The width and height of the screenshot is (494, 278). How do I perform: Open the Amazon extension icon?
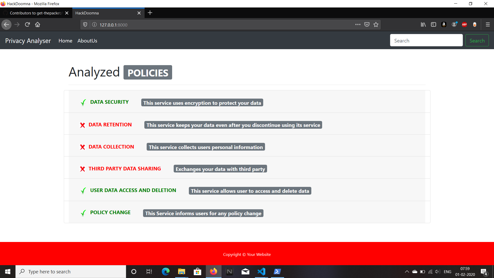(444, 25)
